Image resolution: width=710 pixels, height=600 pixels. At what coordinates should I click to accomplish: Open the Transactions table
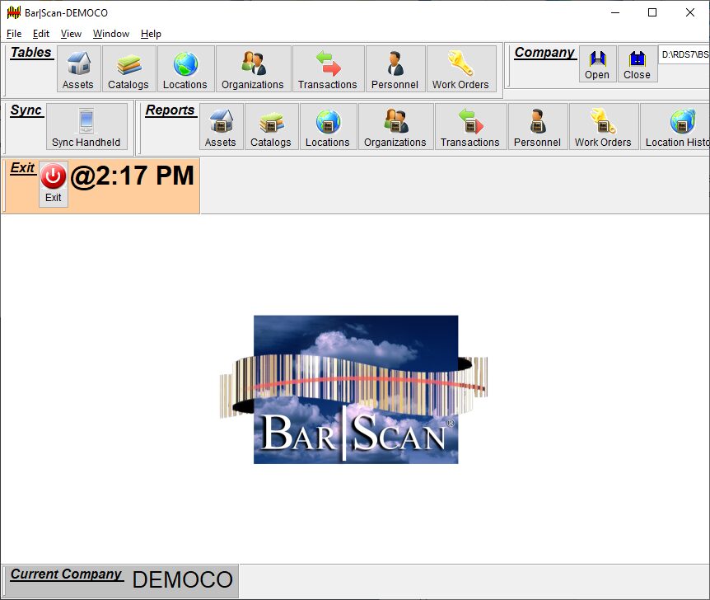[x=328, y=69]
